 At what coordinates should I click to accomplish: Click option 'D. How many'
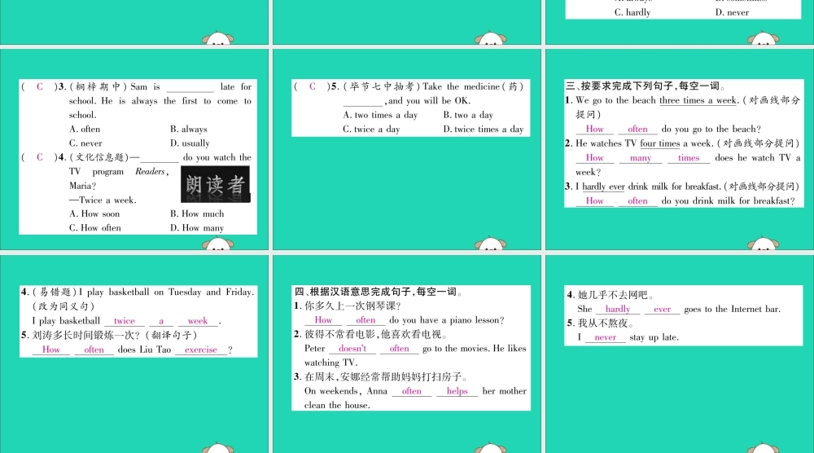click(x=197, y=227)
